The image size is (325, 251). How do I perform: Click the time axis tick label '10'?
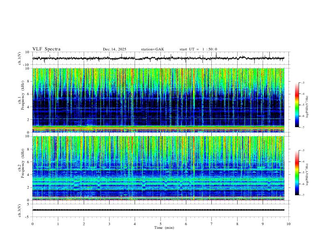click(x=288, y=224)
